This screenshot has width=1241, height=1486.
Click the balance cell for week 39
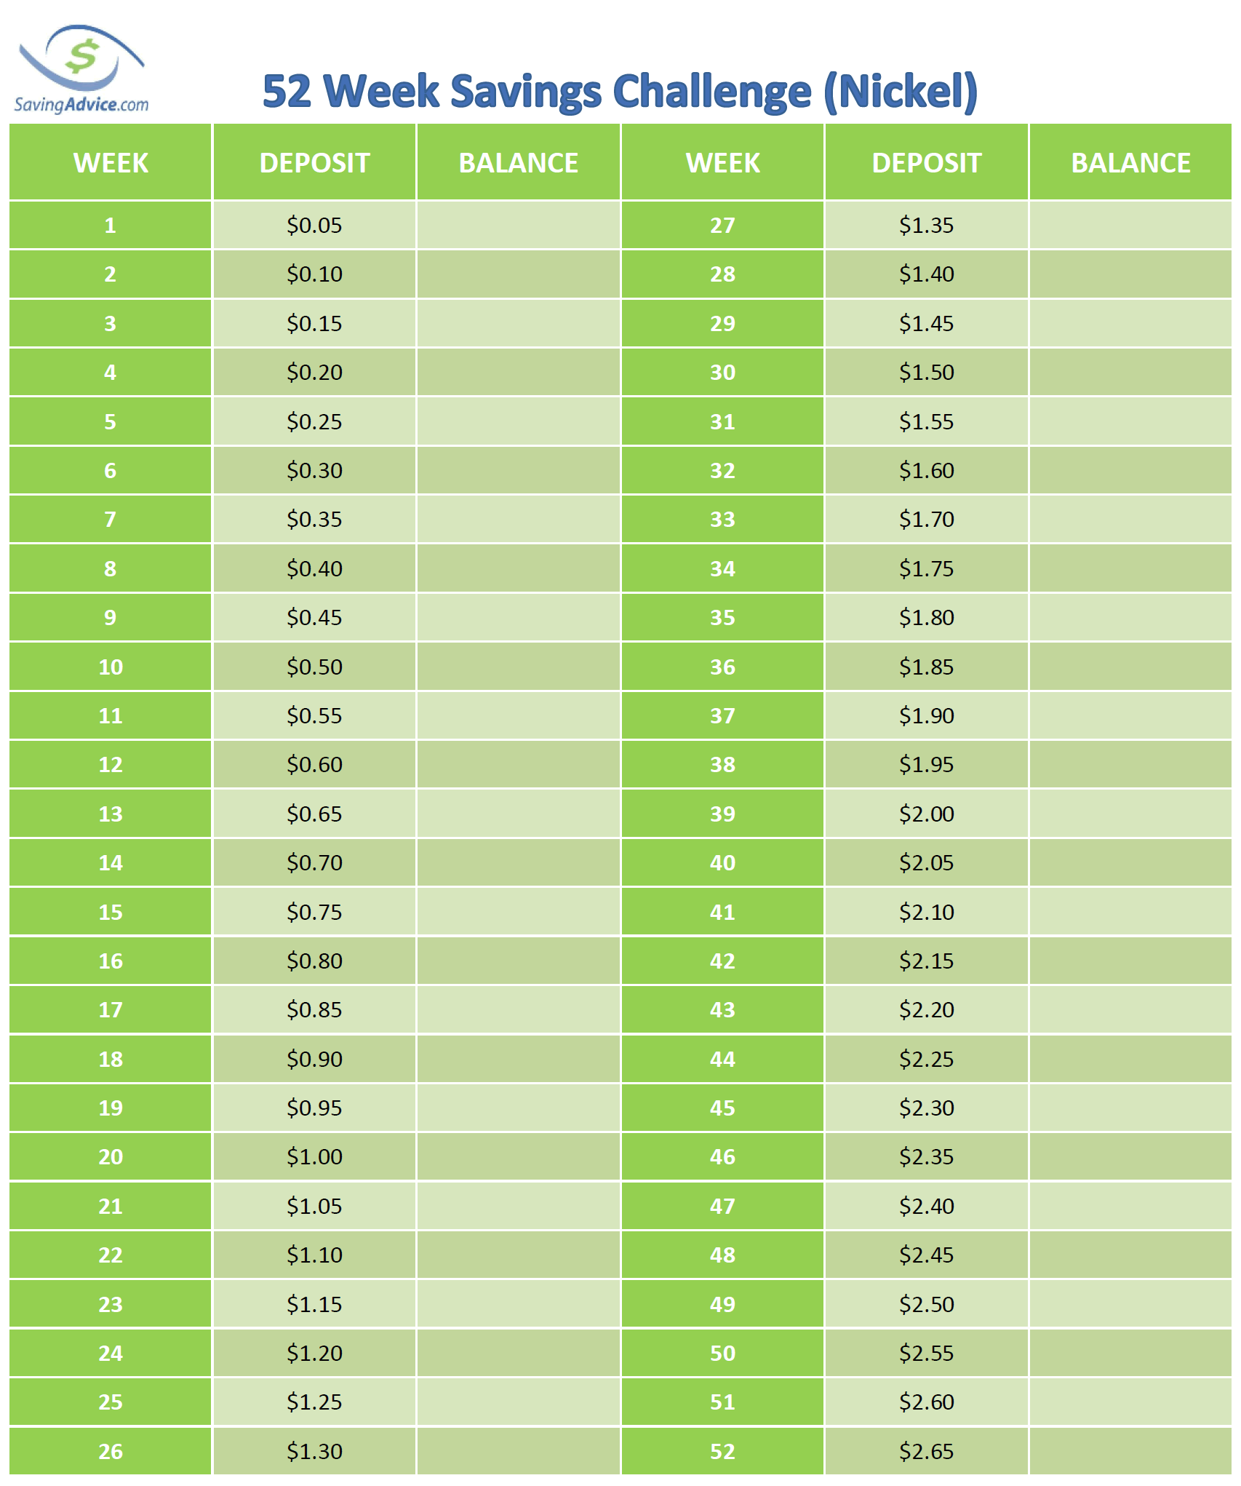point(1130,814)
